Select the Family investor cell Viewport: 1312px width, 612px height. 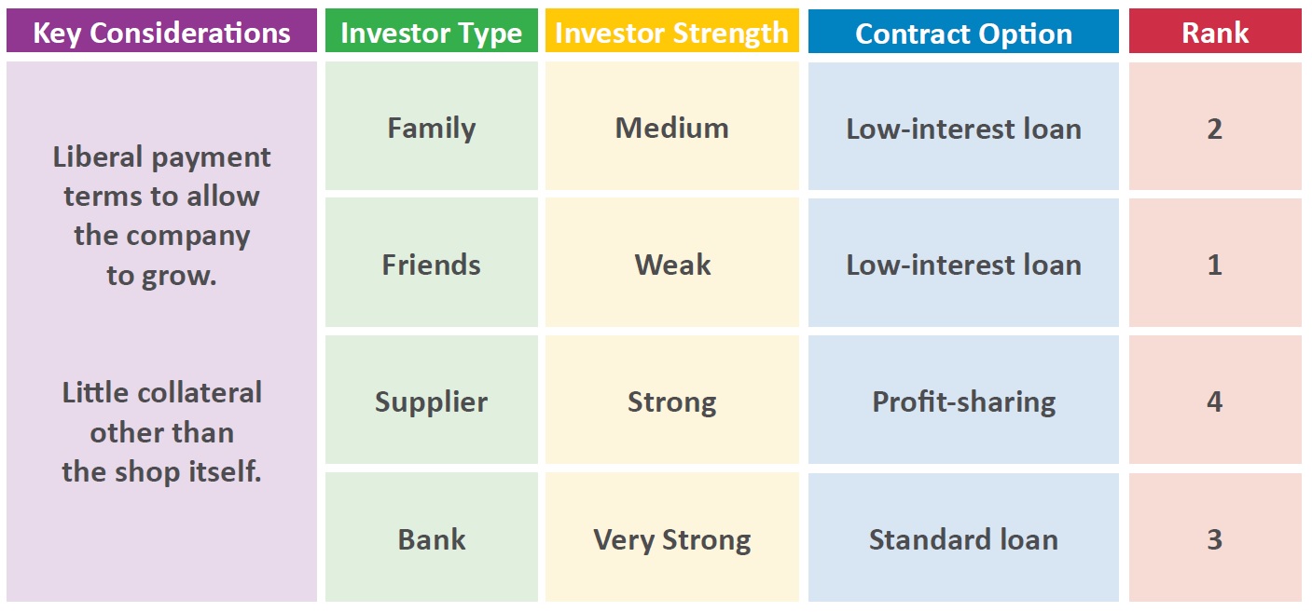[x=431, y=127]
